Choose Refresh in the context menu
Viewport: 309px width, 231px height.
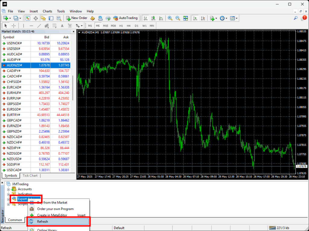(x=59, y=222)
